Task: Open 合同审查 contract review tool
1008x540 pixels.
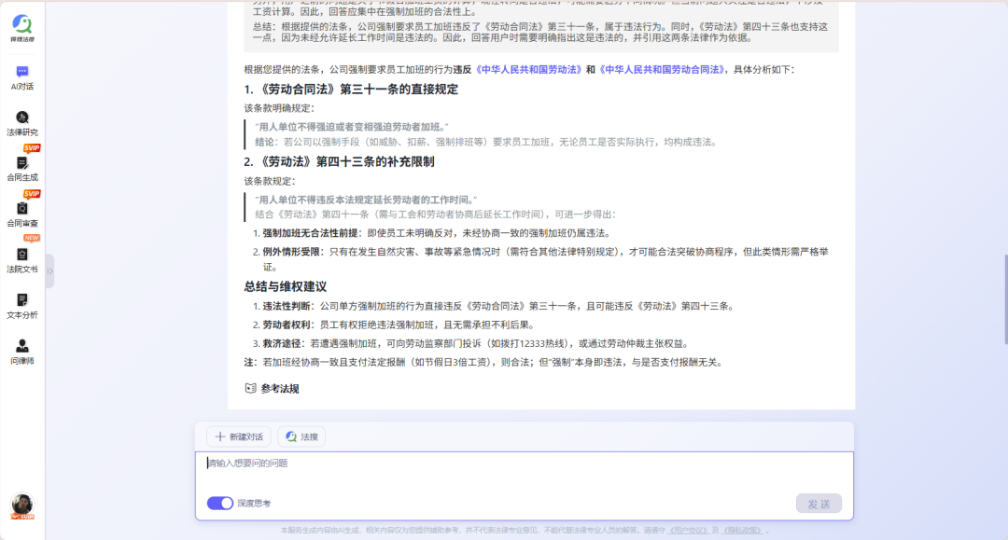Action: tap(21, 215)
